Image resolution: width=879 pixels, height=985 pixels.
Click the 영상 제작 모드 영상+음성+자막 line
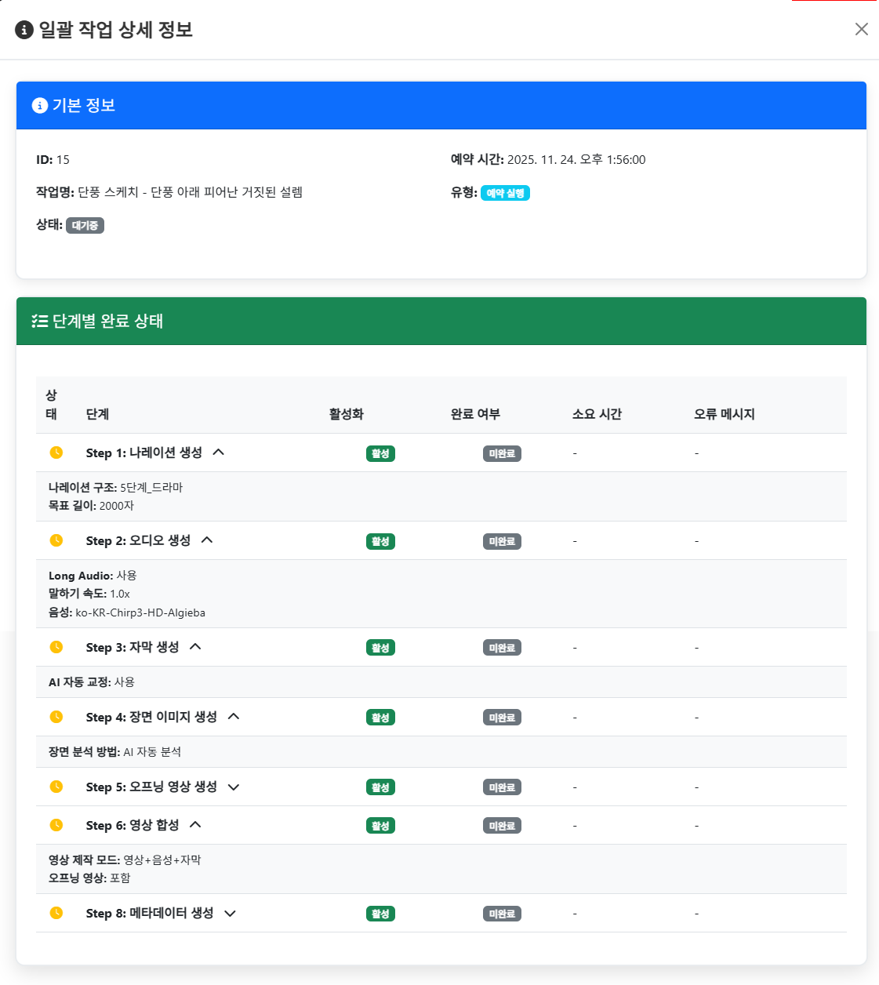tap(125, 860)
